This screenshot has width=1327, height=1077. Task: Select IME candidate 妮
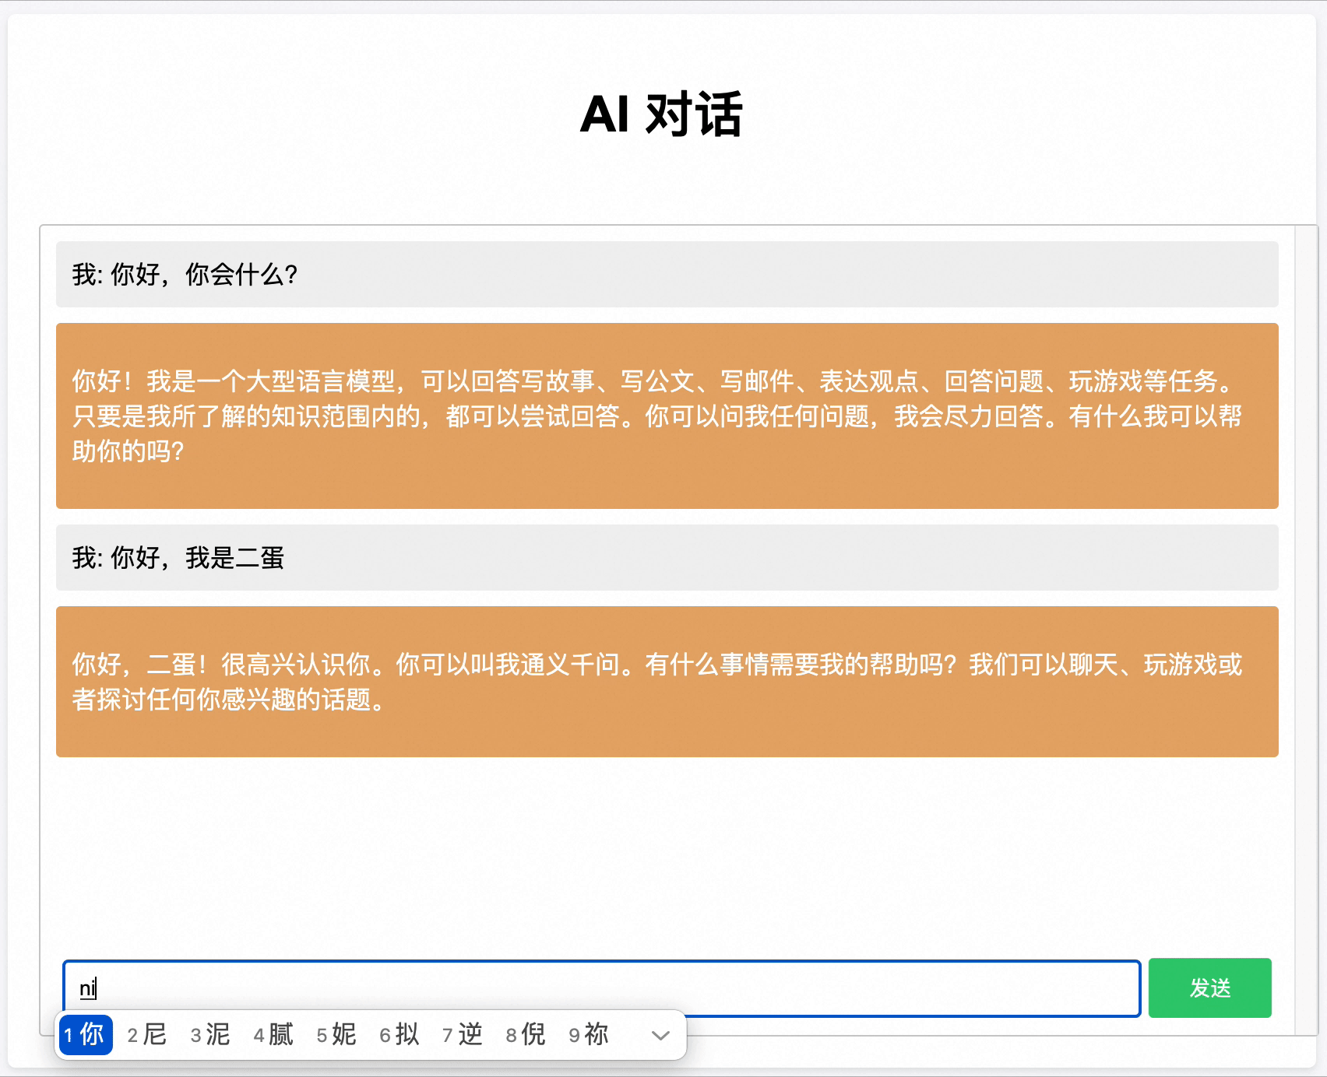click(338, 1035)
